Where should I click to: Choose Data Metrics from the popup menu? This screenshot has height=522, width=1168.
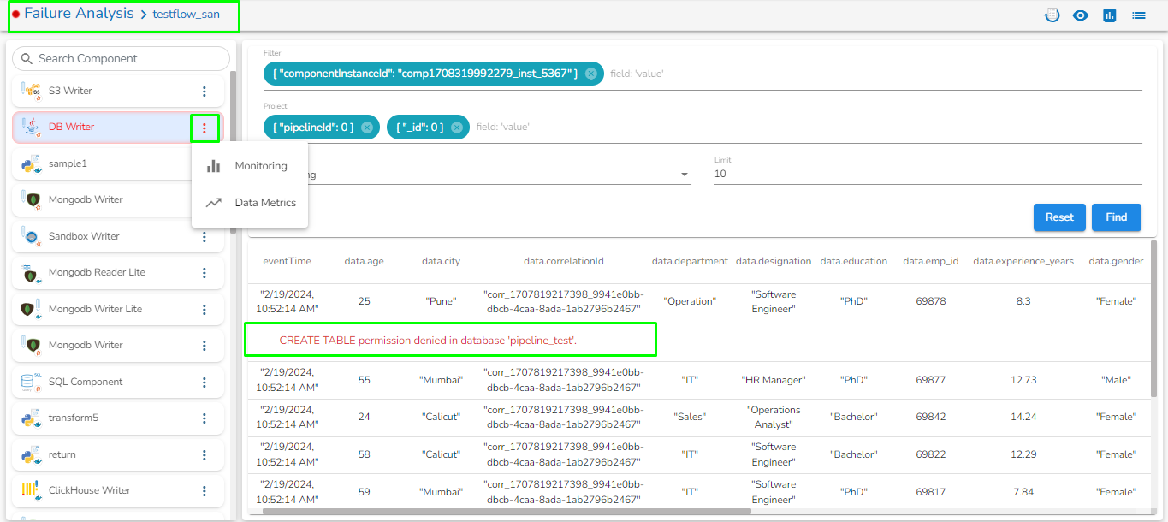(265, 203)
